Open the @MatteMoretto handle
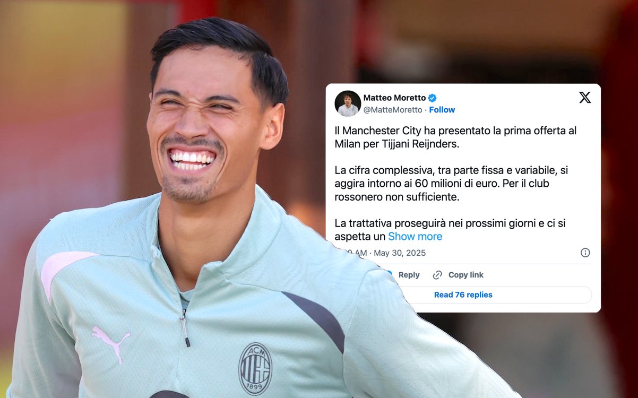 click(x=393, y=110)
